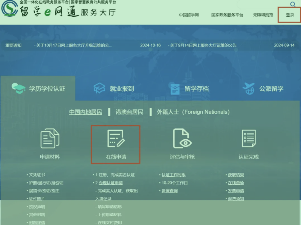This screenshot has height=225, width=301.
Task: Open the 中国留学网 link
Action: [x=189, y=15]
